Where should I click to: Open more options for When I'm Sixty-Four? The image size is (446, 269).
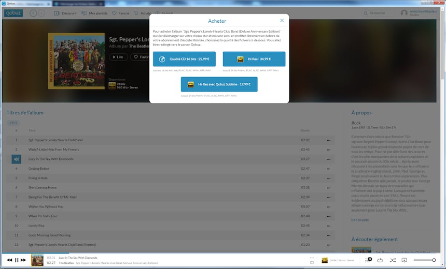(x=328, y=216)
